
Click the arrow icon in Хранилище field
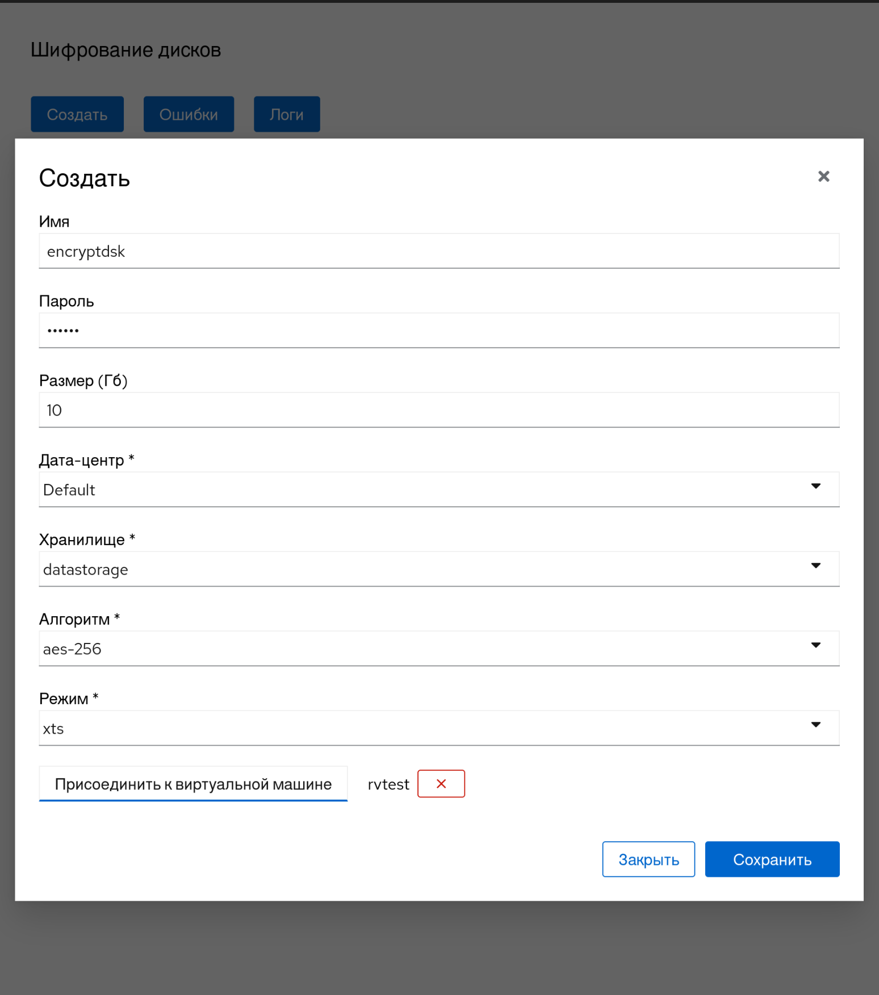(x=815, y=566)
